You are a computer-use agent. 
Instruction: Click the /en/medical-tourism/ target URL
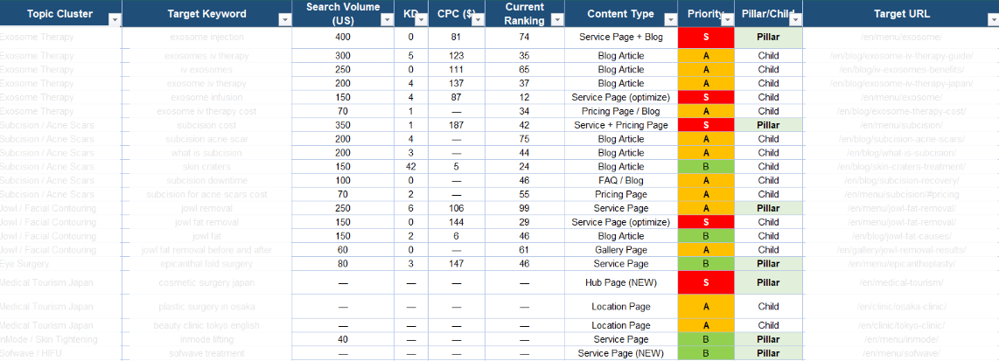(x=901, y=282)
